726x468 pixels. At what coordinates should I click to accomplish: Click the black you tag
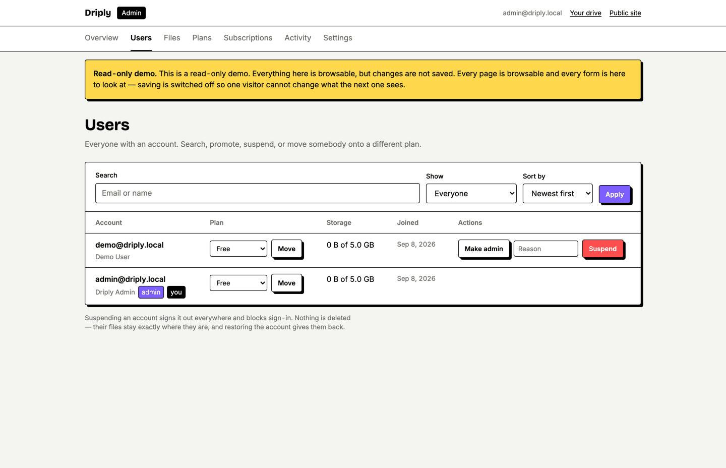point(176,292)
